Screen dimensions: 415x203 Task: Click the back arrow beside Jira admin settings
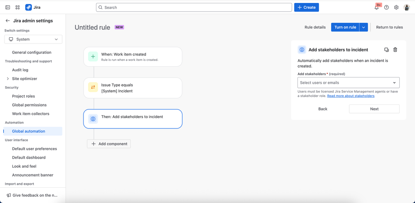point(7,21)
